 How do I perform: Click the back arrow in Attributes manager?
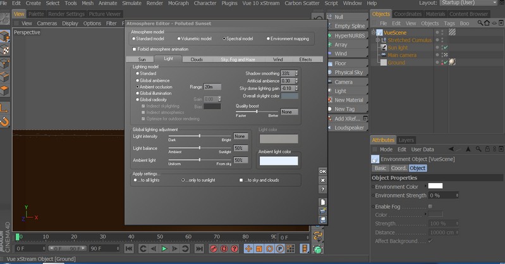(x=451, y=149)
